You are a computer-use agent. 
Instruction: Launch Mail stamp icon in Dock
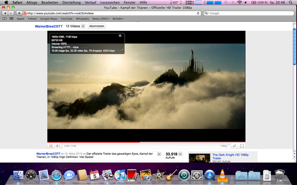click(x=44, y=175)
